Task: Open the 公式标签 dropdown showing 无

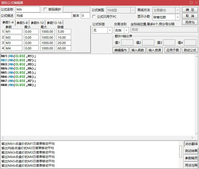Action: pyautogui.click(x=110, y=30)
